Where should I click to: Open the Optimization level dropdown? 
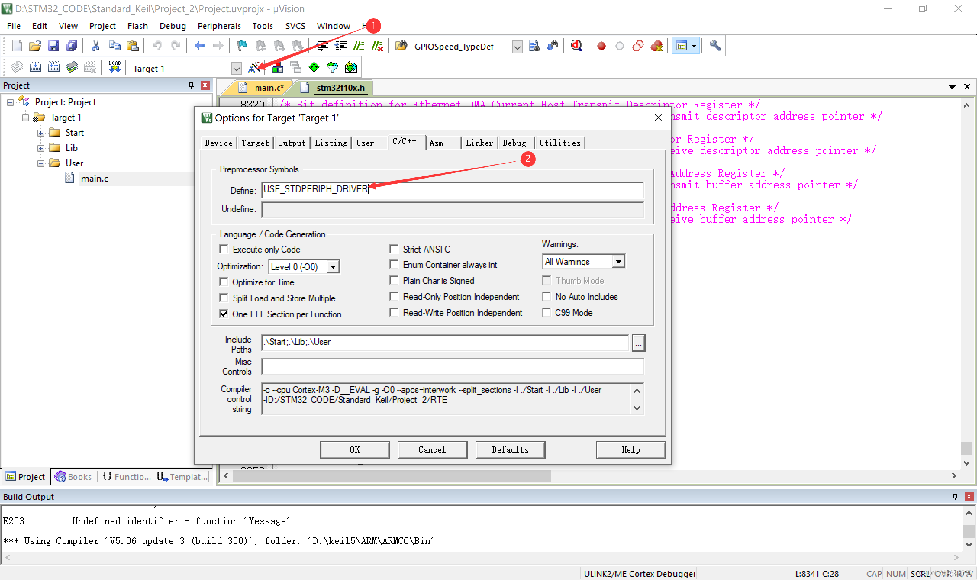click(333, 267)
